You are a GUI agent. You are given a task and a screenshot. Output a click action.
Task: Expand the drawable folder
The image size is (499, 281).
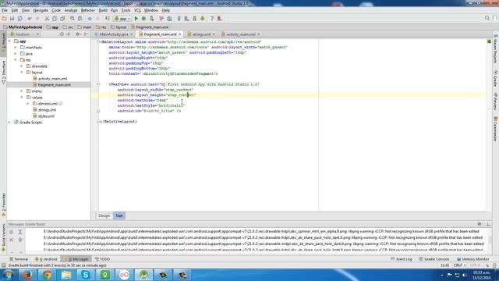[x=22, y=66]
